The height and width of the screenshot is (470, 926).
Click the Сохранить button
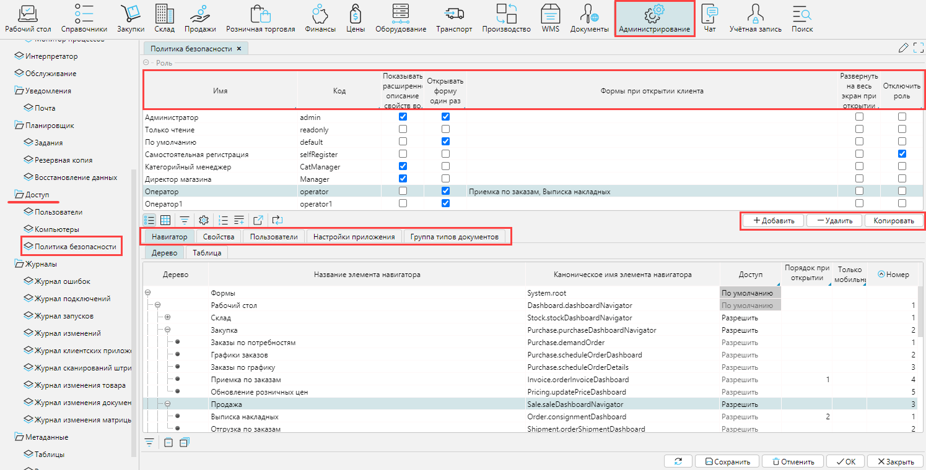pos(727,461)
